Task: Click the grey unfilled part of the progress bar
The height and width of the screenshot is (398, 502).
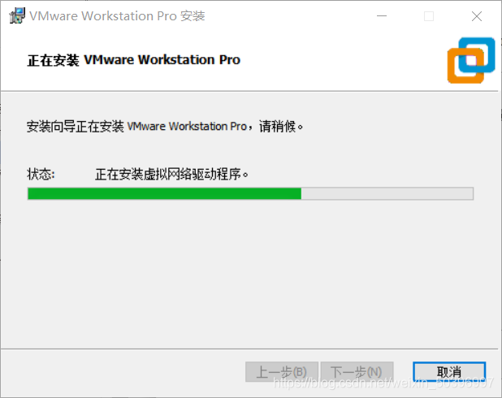Action: pos(387,193)
